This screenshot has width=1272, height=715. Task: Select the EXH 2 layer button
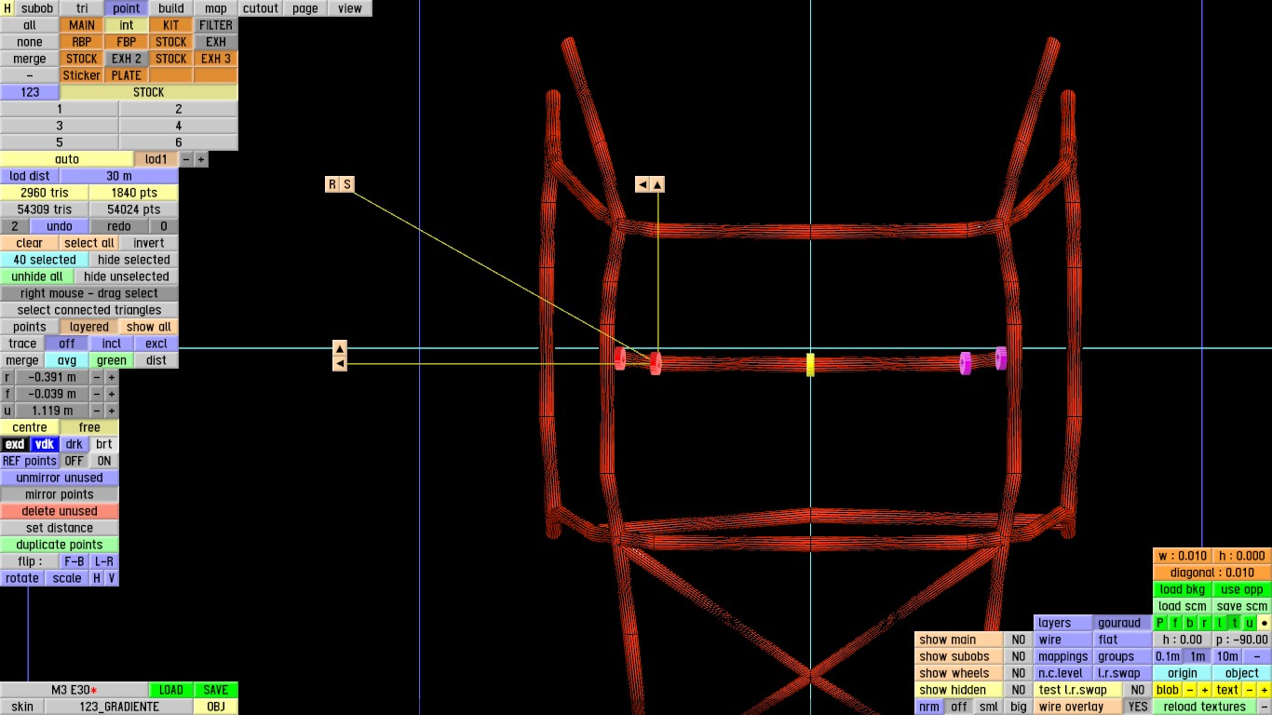127,59
